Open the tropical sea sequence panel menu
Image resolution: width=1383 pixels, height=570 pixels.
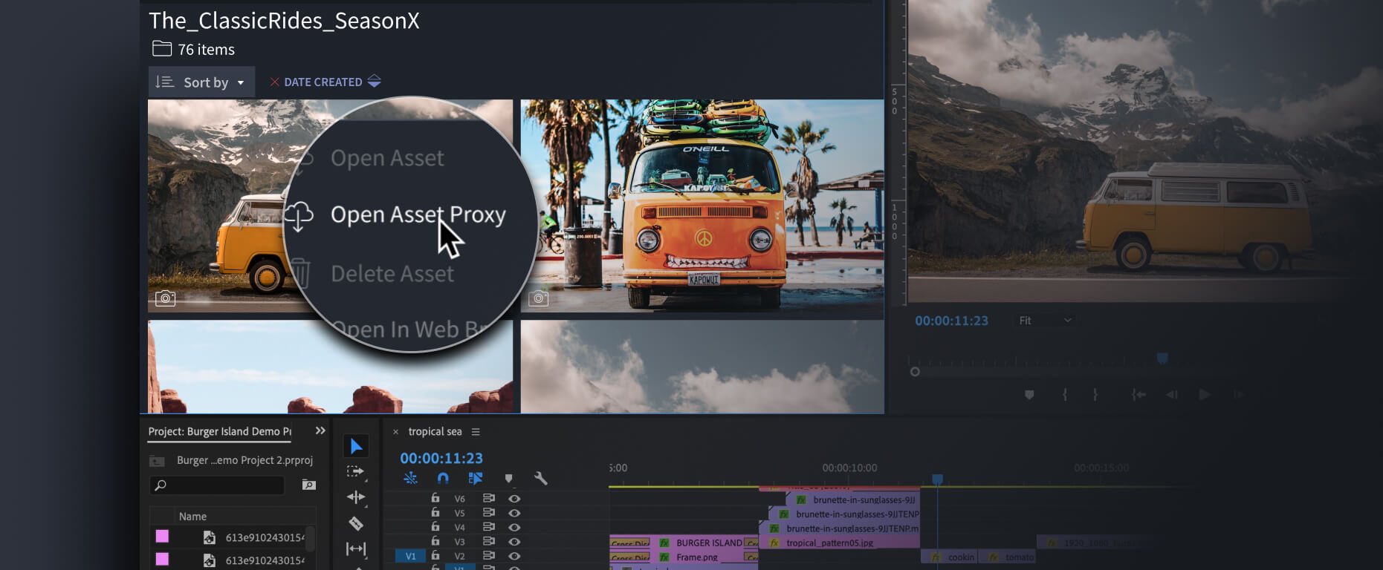(x=476, y=432)
